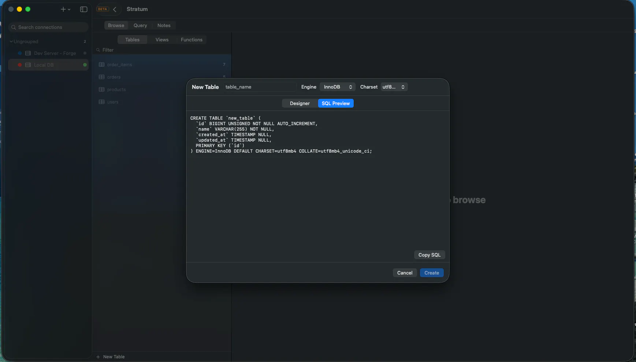Click the Filter tables field
Image resolution: width=636 pixels, height=362 pixels.
coord(162,50)
